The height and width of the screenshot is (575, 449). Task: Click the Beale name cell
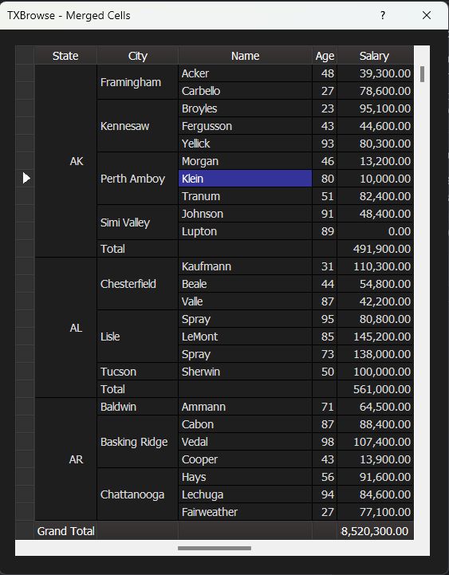coord(245,284)
